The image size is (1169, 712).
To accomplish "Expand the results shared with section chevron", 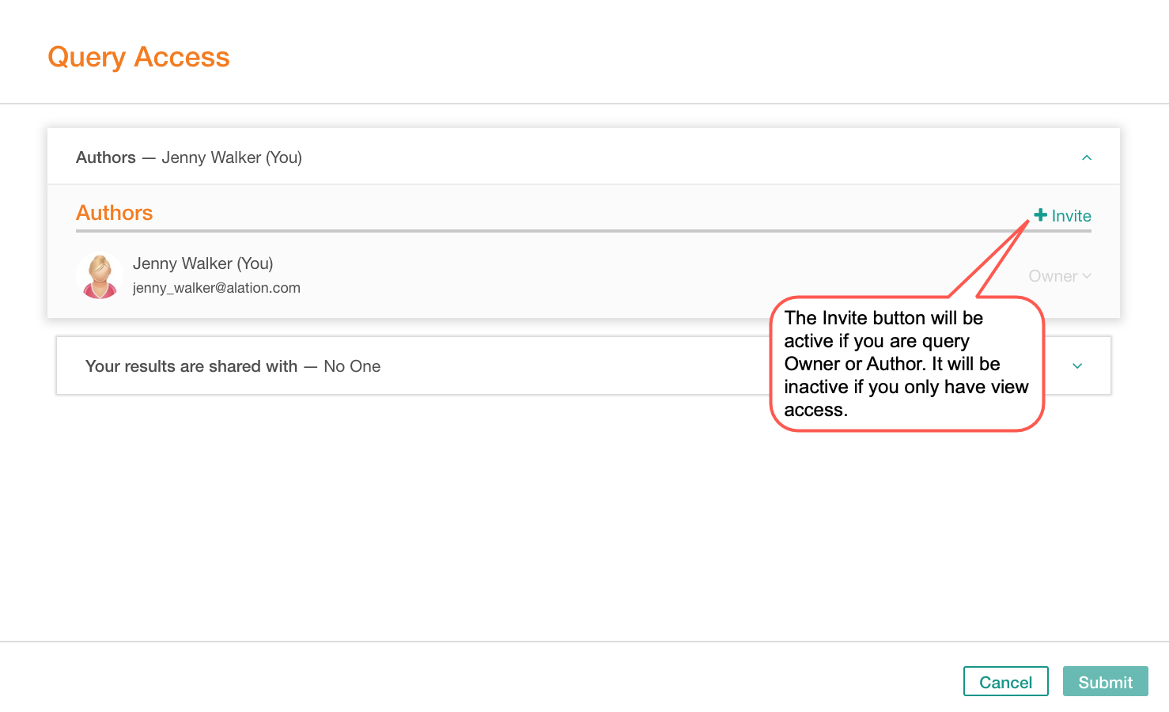I will tap(1077, 366).
